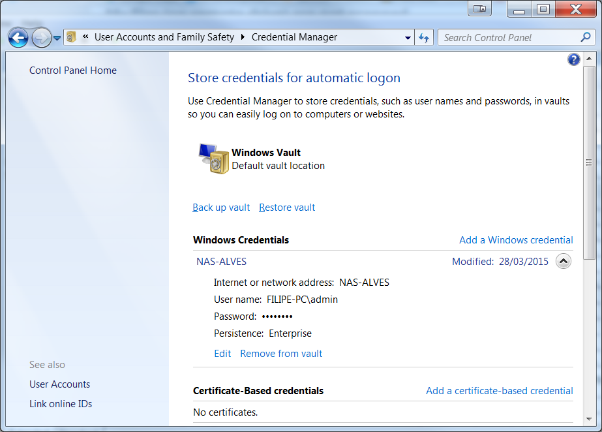Remove NAS-ALVES from vault

coord(281,354)
